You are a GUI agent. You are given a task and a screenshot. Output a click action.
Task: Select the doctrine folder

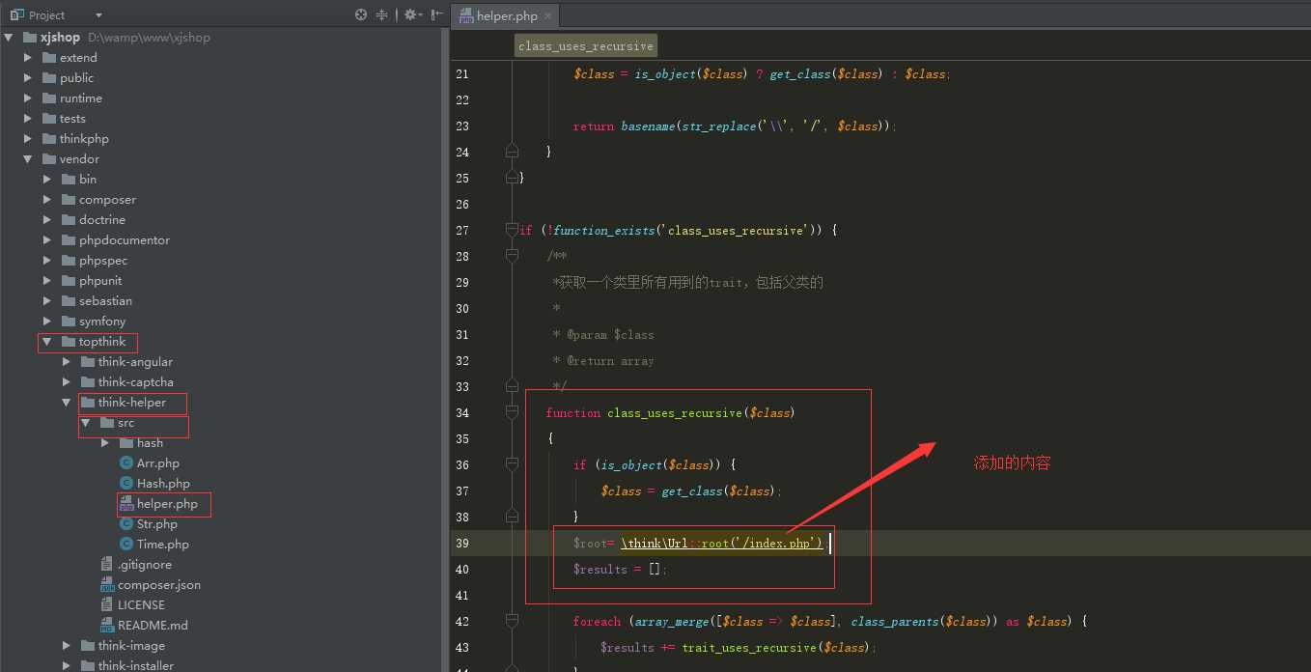[x=102, y=220]
